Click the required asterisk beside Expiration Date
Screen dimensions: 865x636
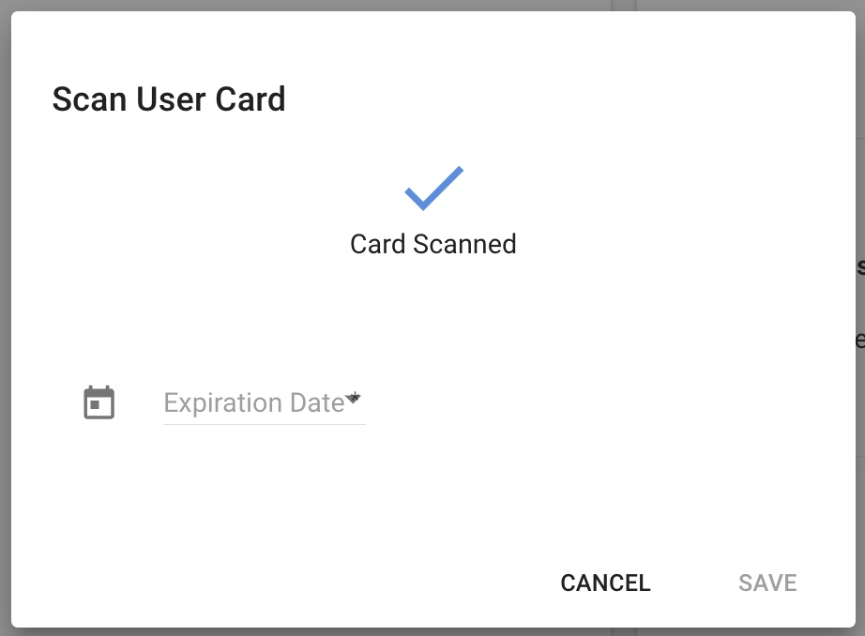[355, 397]
